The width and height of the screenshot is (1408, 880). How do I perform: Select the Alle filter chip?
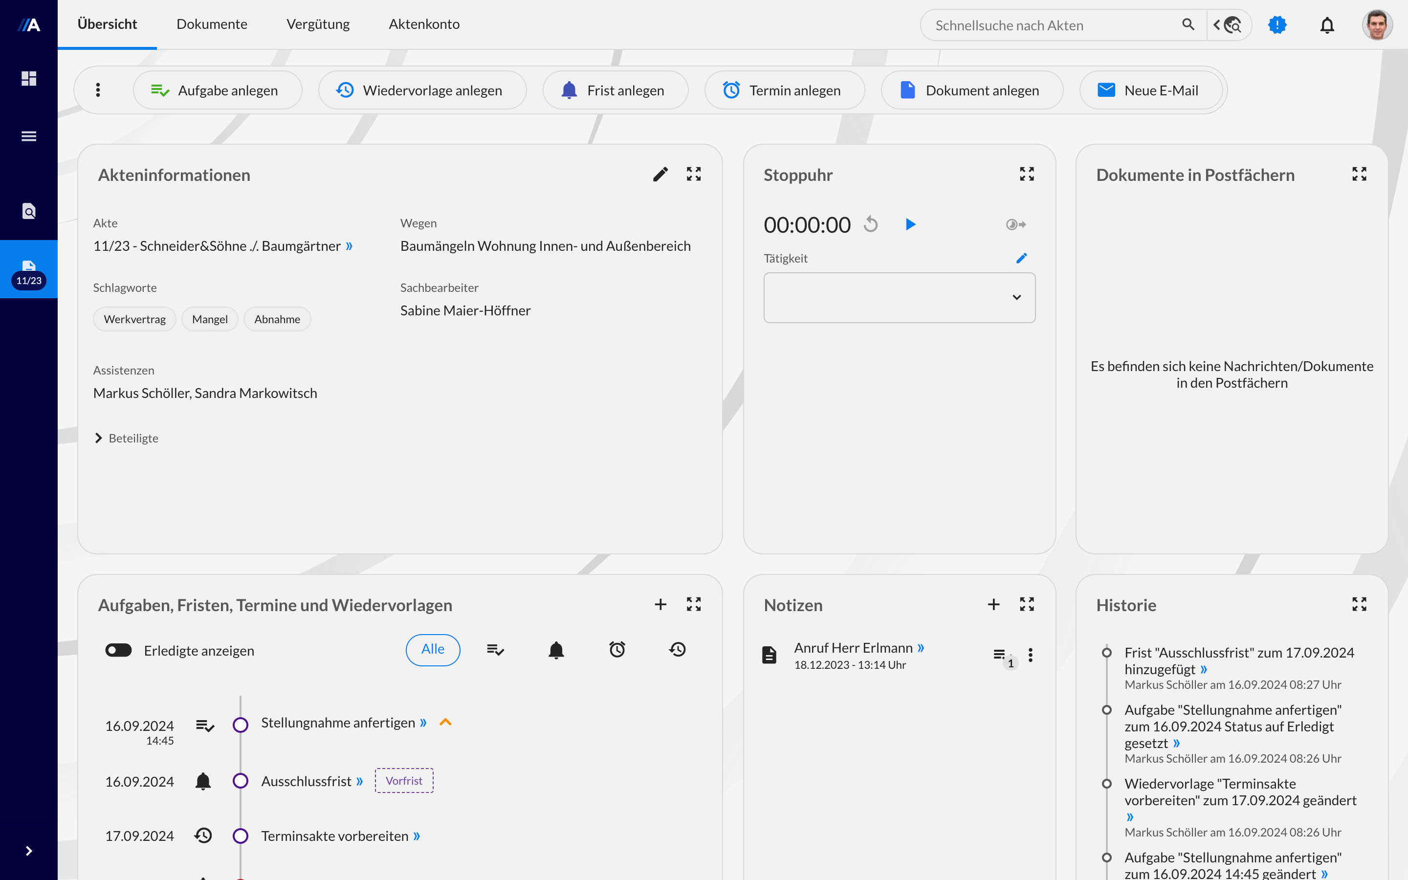pyautogui.click(x=432, y=650)
